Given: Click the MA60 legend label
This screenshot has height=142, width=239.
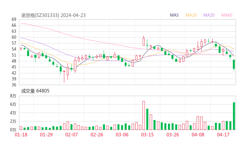Looking at the screenshot, I should point(227,15).
